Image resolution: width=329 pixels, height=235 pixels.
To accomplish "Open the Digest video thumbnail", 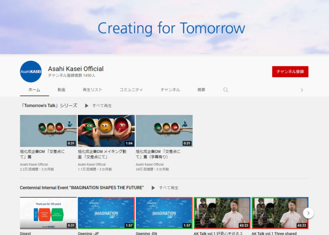I will click(49, 213).
